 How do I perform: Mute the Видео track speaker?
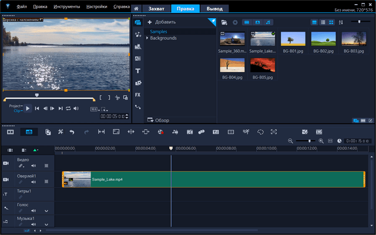pos(33,166)
